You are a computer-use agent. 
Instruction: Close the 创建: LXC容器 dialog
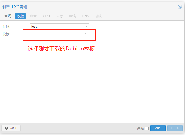coord(180,7)
